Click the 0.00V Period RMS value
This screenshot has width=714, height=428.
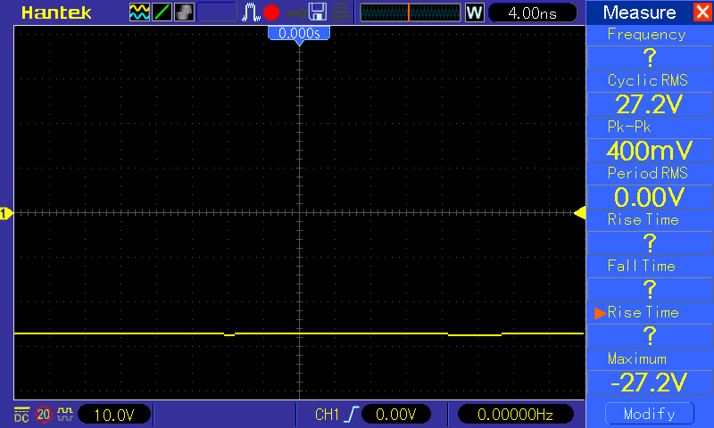pos(650,197)
